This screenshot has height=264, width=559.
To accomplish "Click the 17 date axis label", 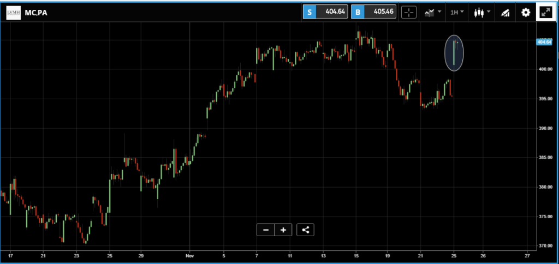I will point(10,255).
